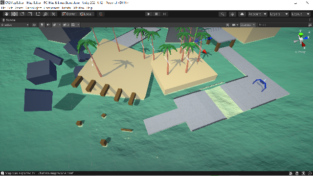Open the Window menu
Screen dimensions: 313x176
coord(79,8)
